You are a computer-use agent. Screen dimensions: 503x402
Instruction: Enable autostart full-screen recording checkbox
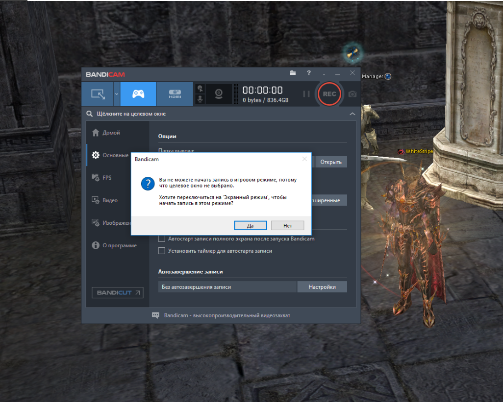(x=162, y=239)
